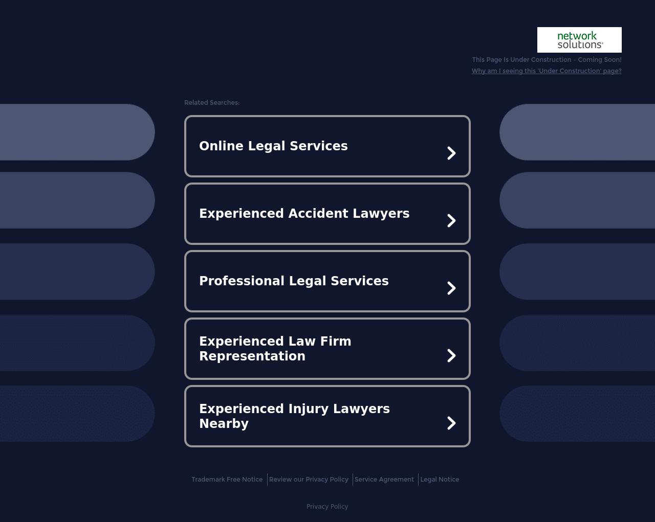Image resolution: width=655 pixels, height=522 pixels.
Task: Open the Online Legal Services search result
Action: (x=327, y=146)
